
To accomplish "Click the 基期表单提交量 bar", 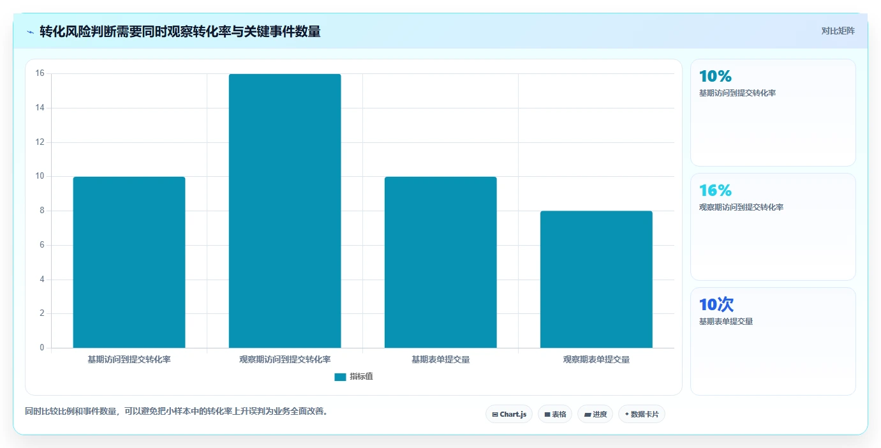I will pyautogui.click(x=441, y=262).
